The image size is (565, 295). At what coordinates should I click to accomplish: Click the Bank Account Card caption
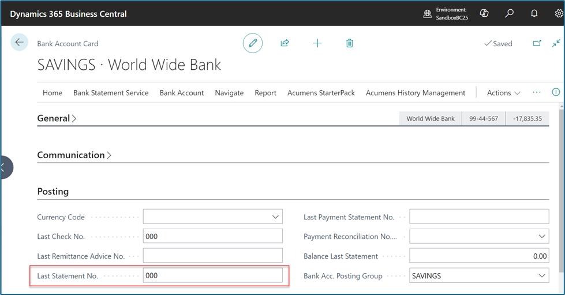click(x=68, y=44)
